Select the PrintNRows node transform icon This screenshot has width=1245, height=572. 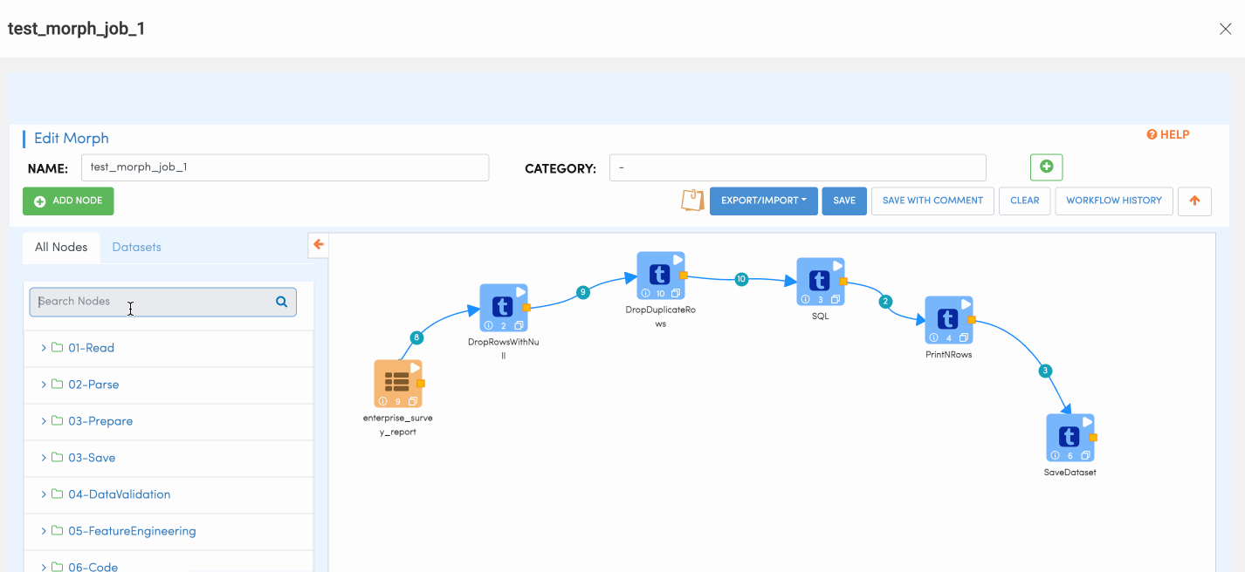point(948,319)
